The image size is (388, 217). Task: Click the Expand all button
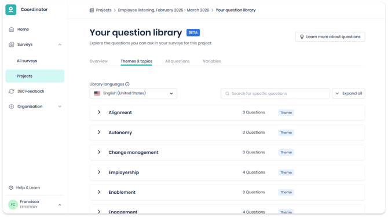349,93
